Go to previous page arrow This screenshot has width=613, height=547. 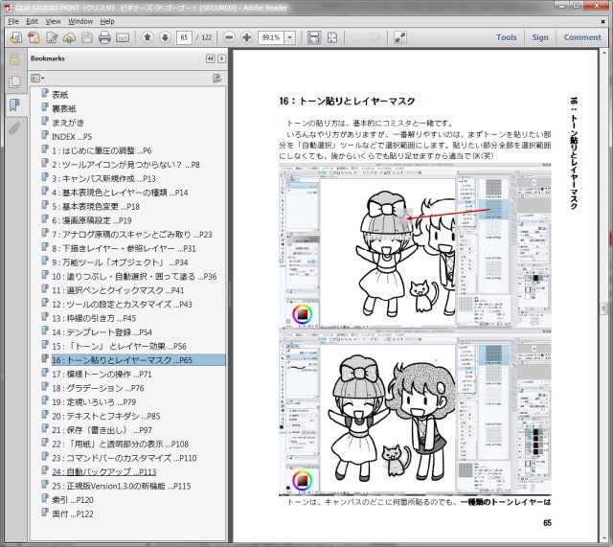point(148,37)
